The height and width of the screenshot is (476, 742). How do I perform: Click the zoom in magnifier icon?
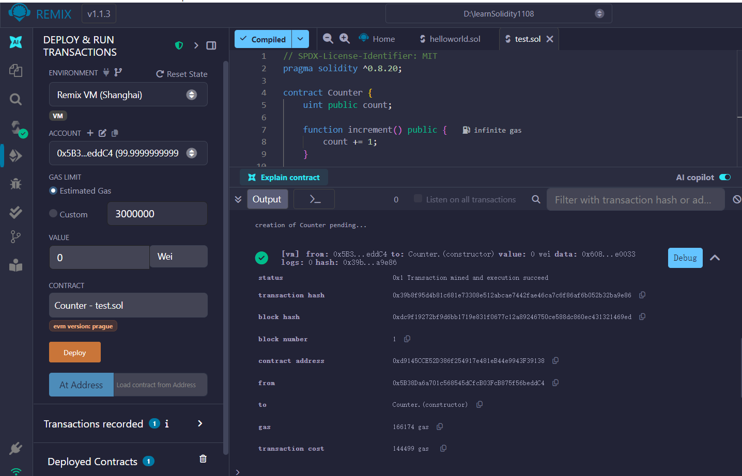tap(345, 39)
